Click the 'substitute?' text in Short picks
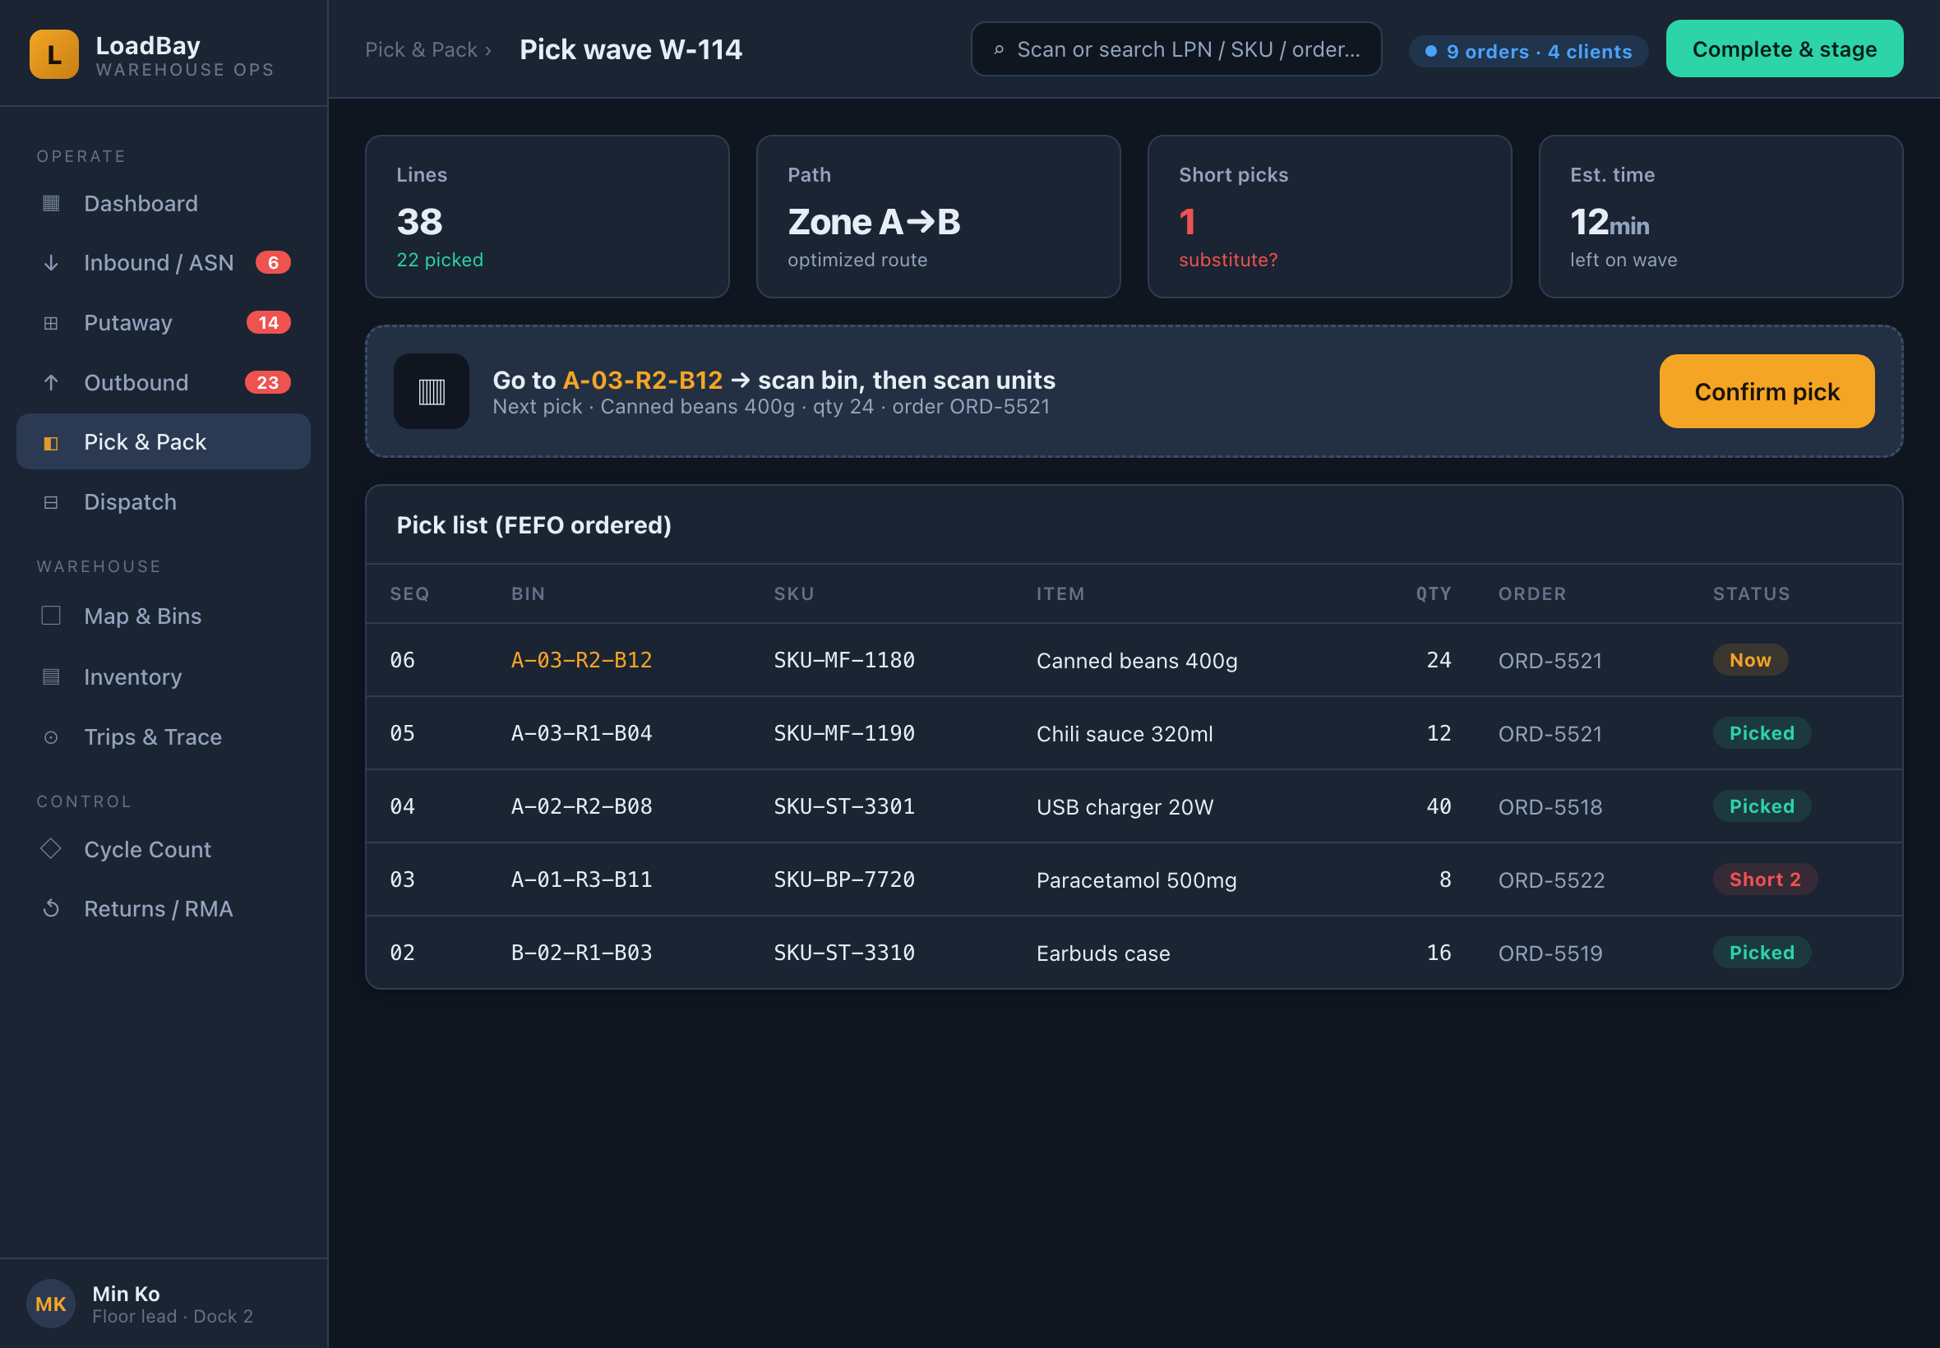The image size is (1940, 1348). (1228, 260)
